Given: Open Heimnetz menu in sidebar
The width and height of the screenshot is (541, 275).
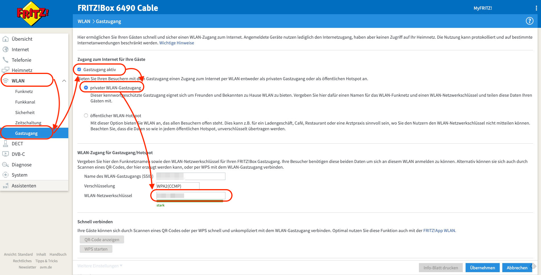Looking at the screenshot, I should tap(22, 70).
